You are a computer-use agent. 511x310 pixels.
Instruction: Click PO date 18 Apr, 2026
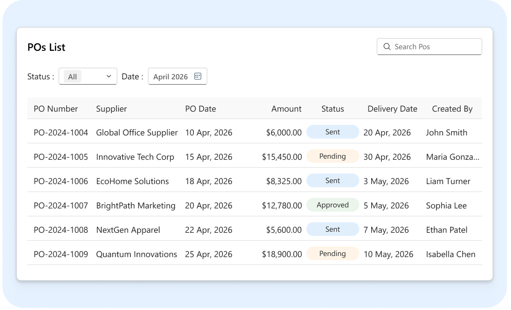point(209,181)
